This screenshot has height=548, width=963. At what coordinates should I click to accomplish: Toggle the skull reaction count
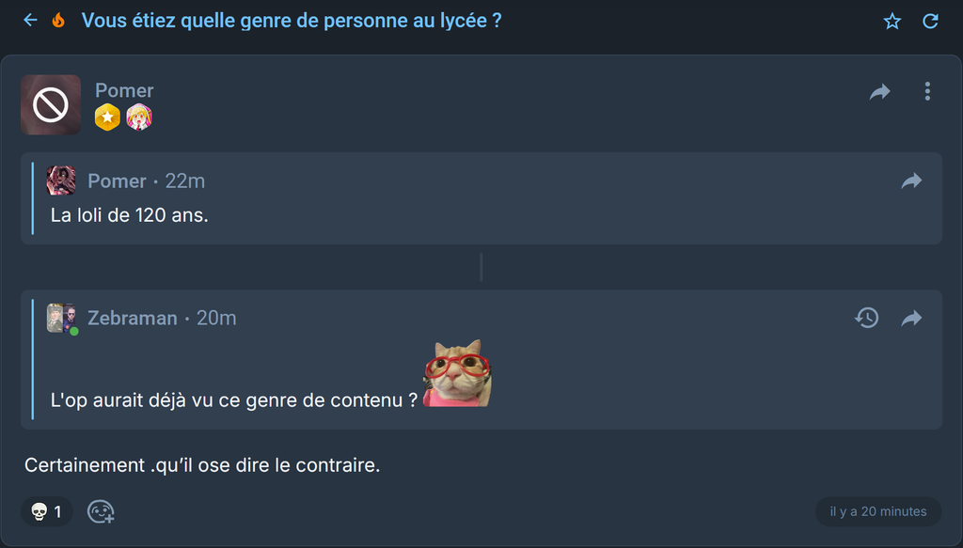[x=47, y=511]
